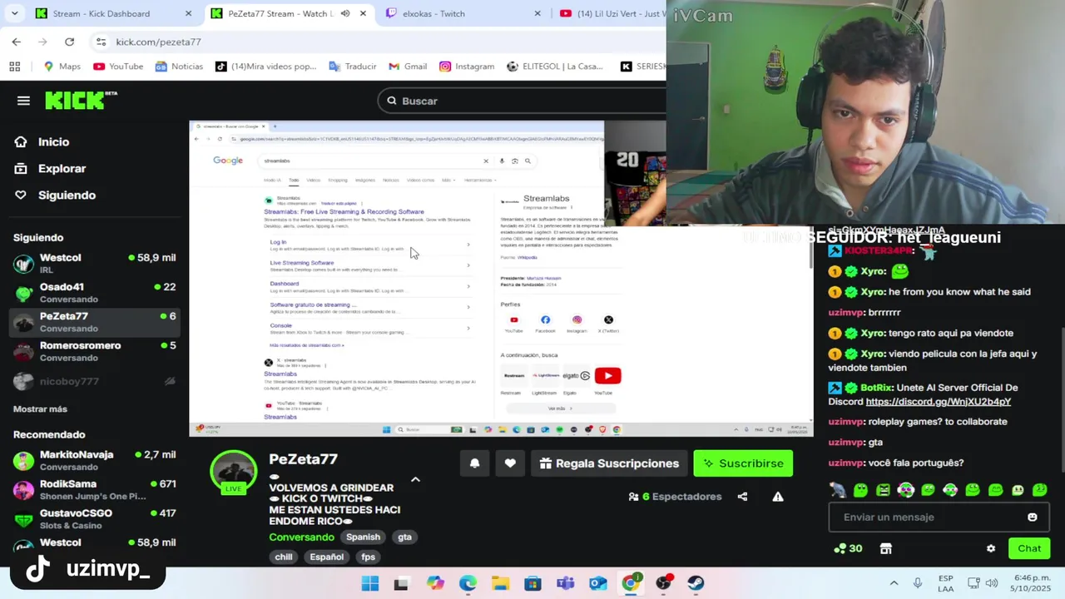Select the chill tag

point(284,557)
